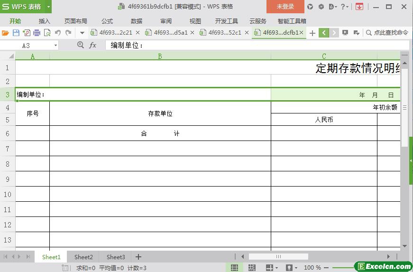Image resolution: width=413 pixels, height=272 pixels.
Task: Click the 未登录 login button
Action: coord(285,7)
